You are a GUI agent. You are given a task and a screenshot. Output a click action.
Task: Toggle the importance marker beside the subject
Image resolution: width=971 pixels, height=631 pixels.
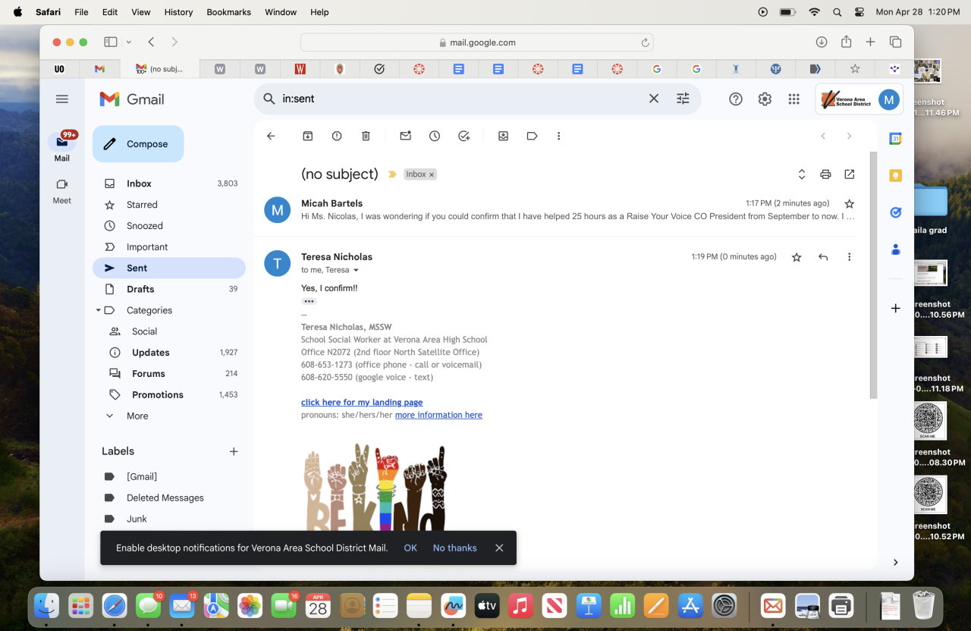click(x=392, y=174)
